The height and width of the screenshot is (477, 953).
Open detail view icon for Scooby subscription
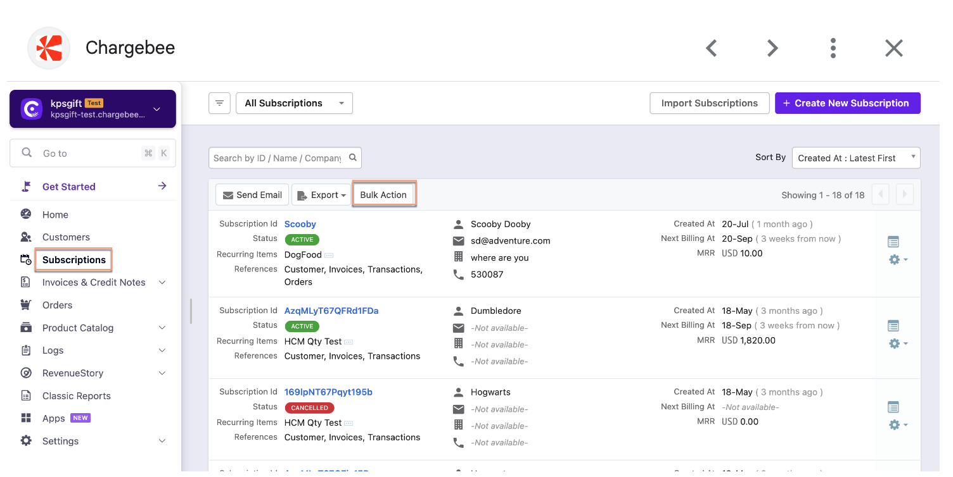pyautogui.click(x=893, y=242)
